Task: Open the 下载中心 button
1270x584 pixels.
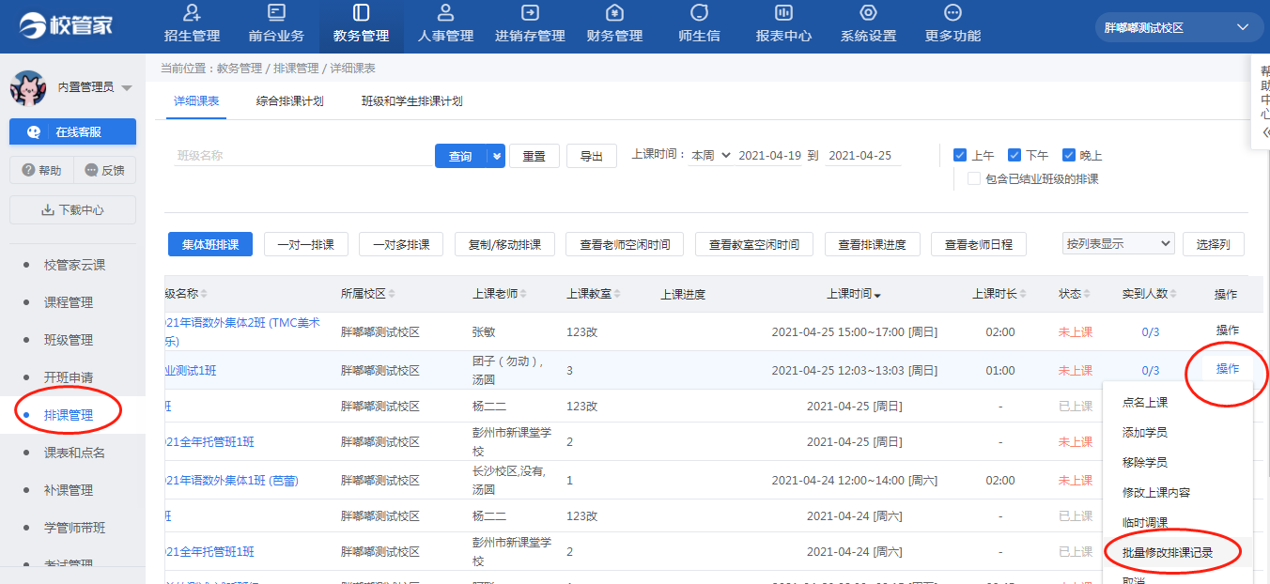Action: (72, 210)
